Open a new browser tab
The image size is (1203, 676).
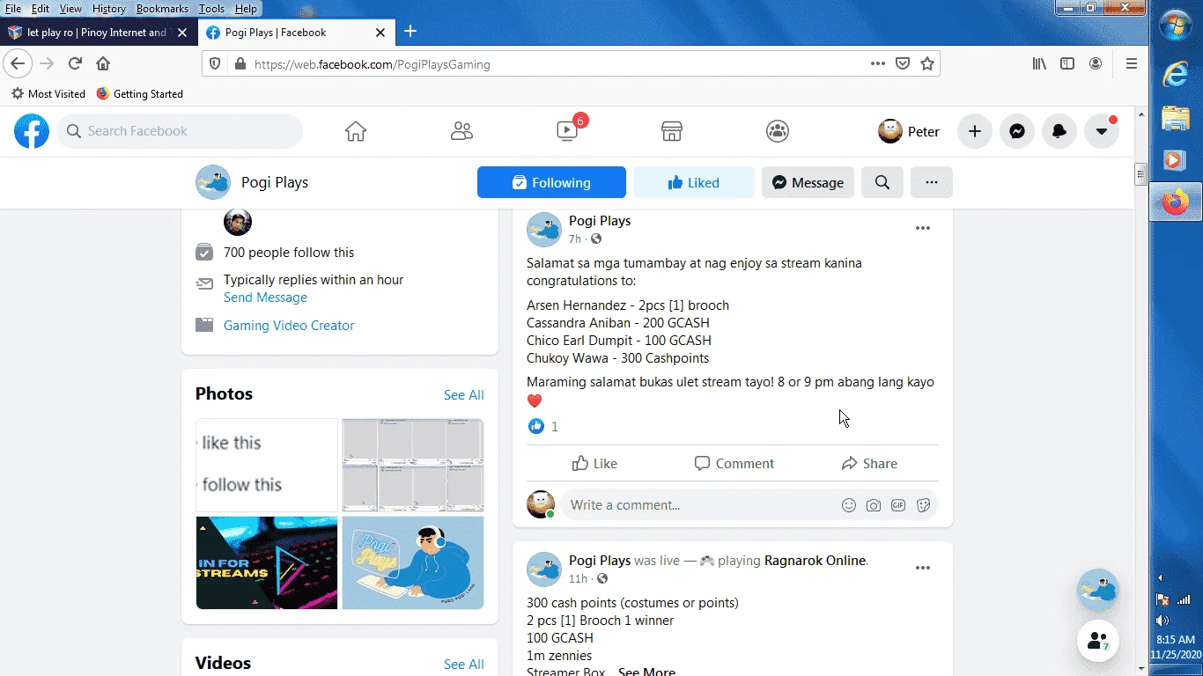click(x=410, y=32)
